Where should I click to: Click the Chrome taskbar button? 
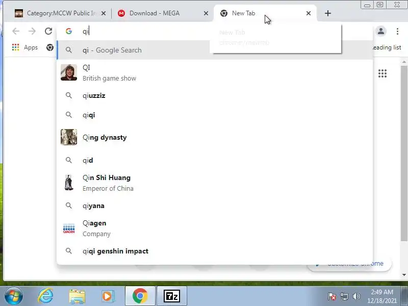[140, 296]
